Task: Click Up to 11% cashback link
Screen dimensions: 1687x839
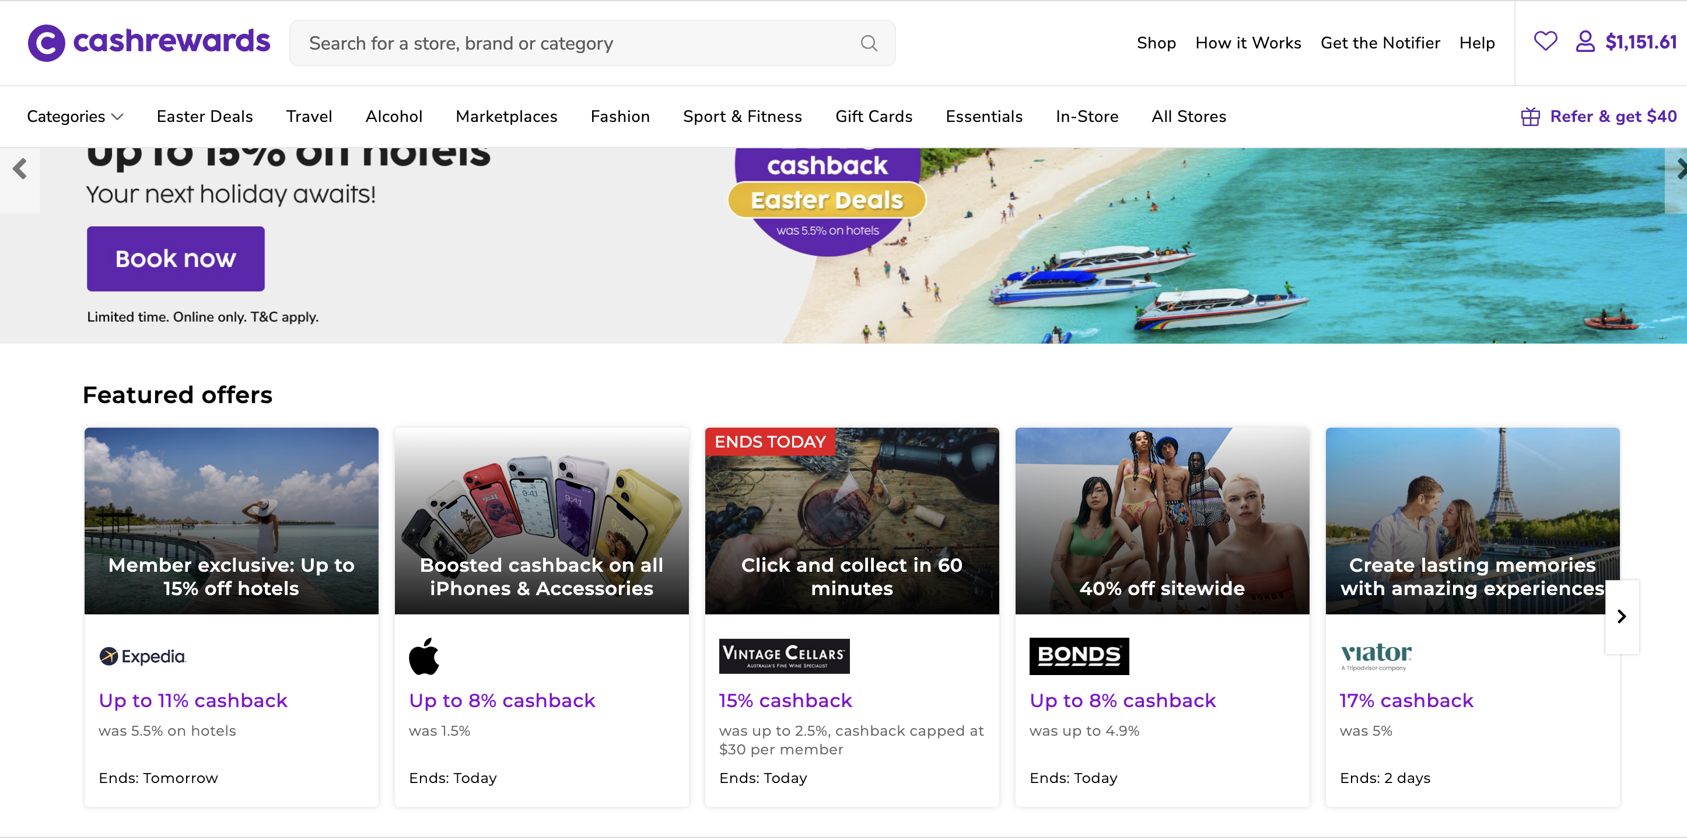Action: point(193,700)
